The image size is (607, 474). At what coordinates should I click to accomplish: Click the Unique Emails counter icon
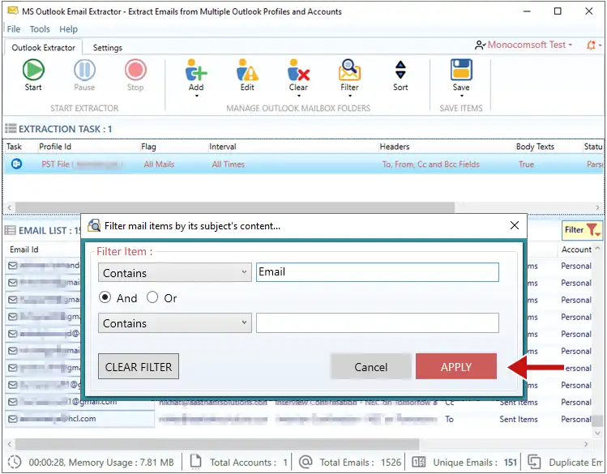click(418, 462)
